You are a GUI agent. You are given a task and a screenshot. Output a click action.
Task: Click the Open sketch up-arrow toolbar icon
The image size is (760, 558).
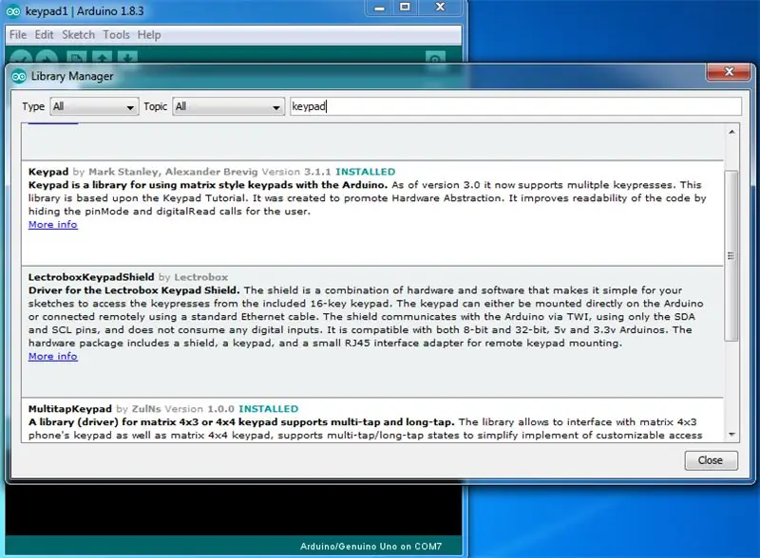pos(102,58)
